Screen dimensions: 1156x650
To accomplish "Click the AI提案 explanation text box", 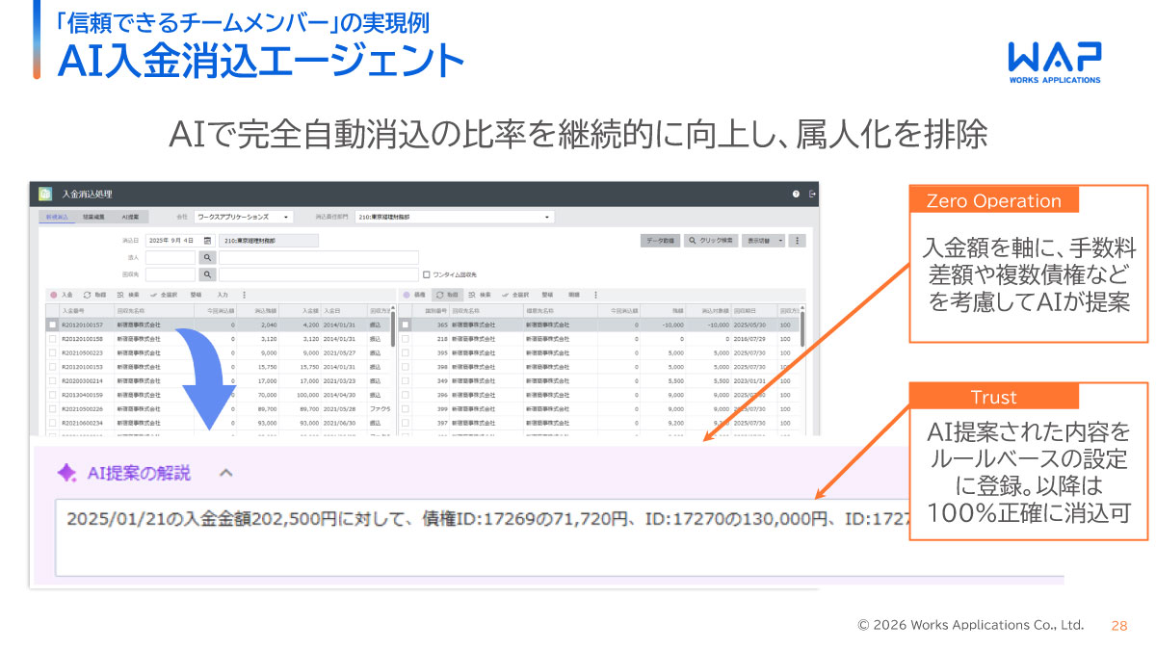I will click(560, 537).
